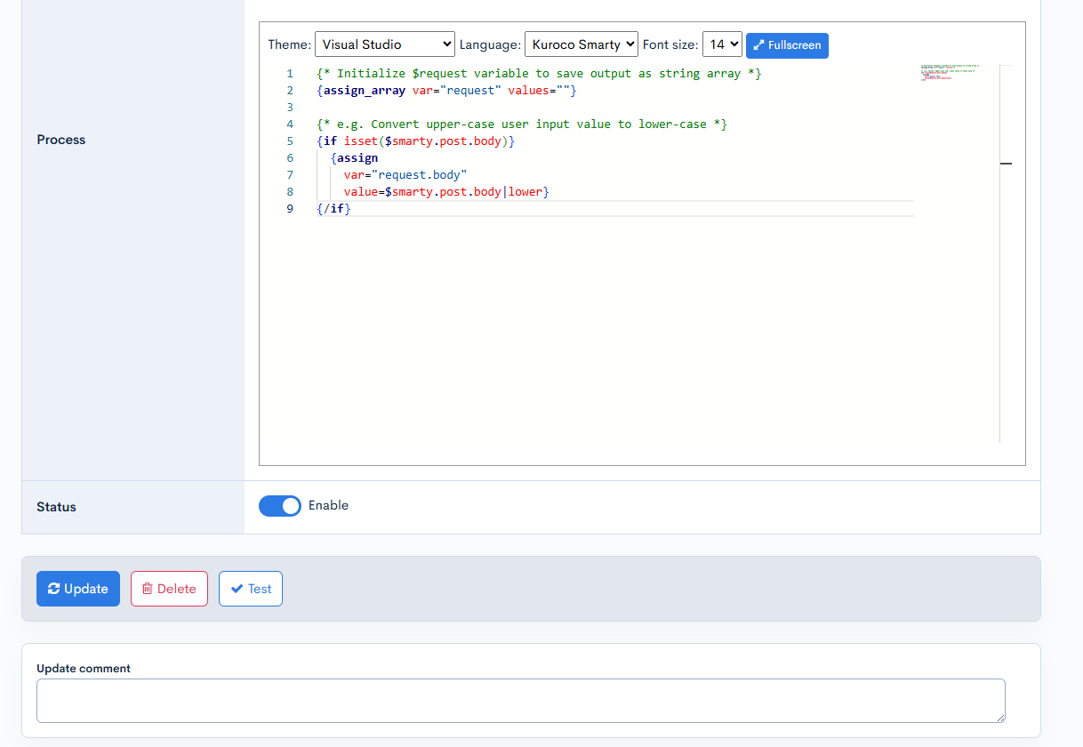This screenshot has width=1083, height=747.
Task: Click the Fullscreen button with expand icon
Action: [787, 45]
